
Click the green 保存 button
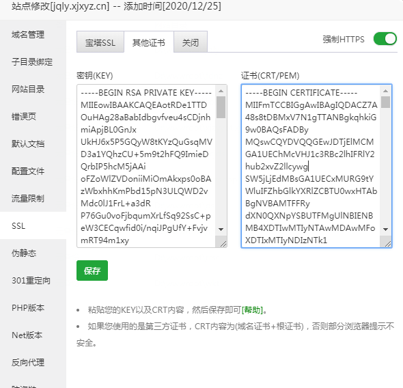tap(92, 271)
